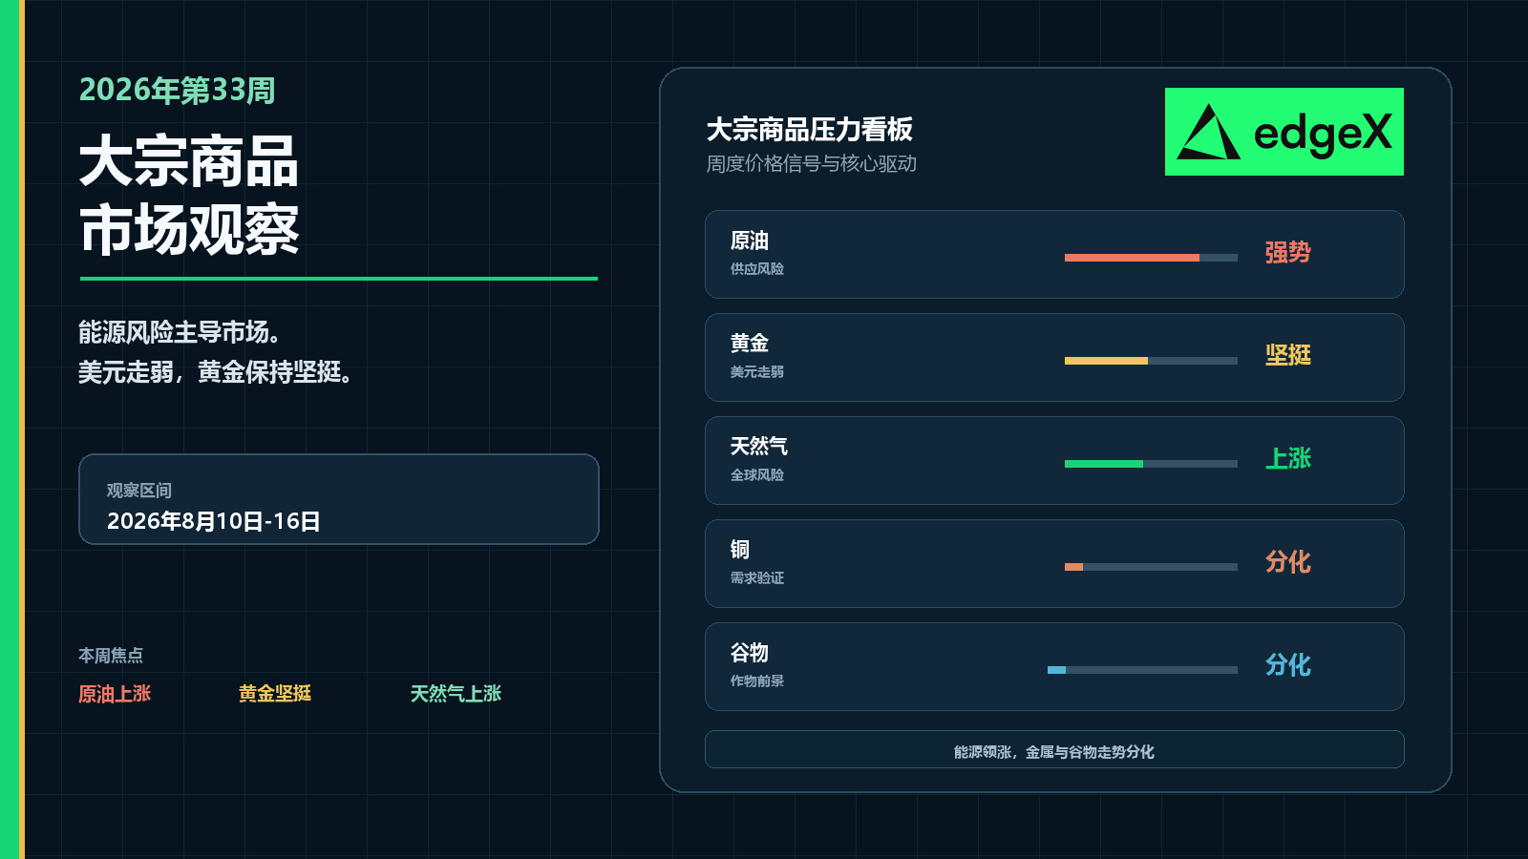Click the 坚挺 status label

click(x=1288, y=355)
